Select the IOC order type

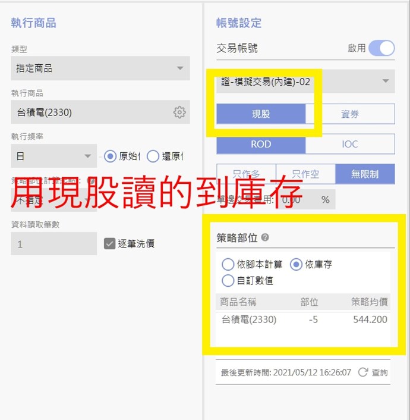point(350,144)
